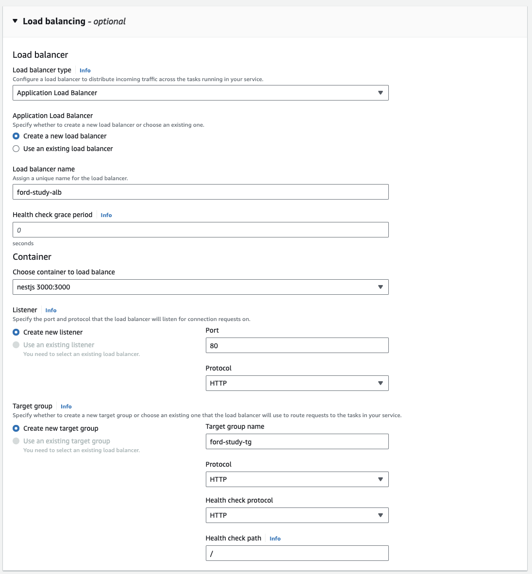Image resolution: width=532 pixels, height=574 pixels.
Task: Select Use an existing load balancer
Action: (x=16, y=149)
